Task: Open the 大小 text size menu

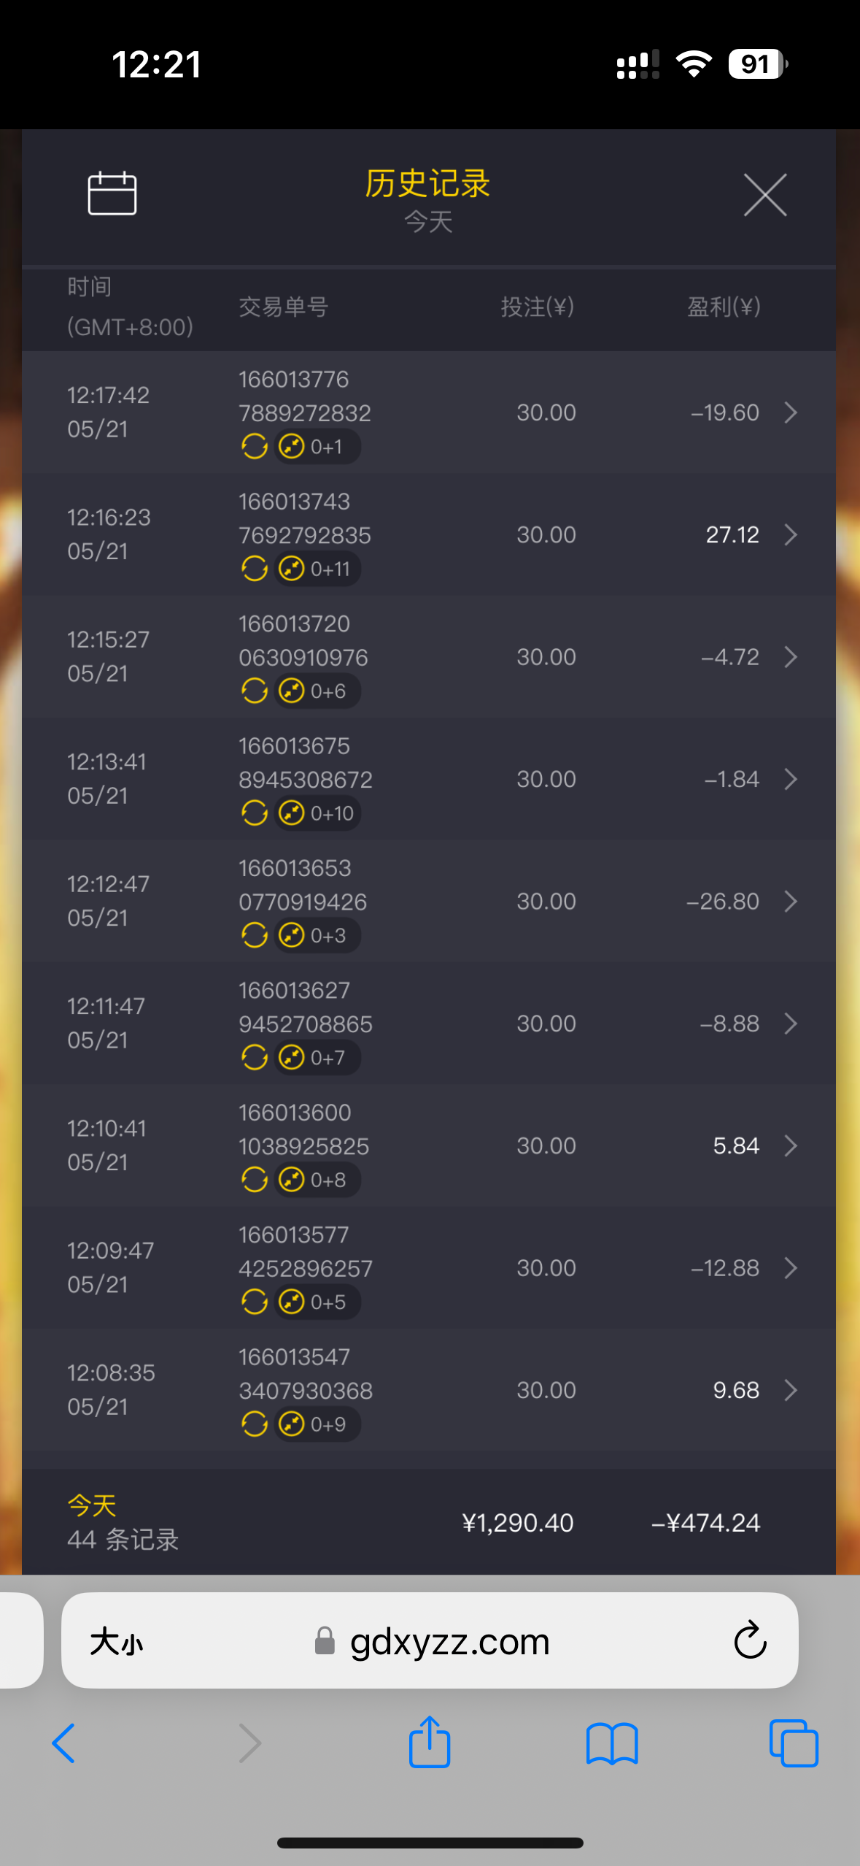Action: pyautogui.click(x=117, y=1641)
